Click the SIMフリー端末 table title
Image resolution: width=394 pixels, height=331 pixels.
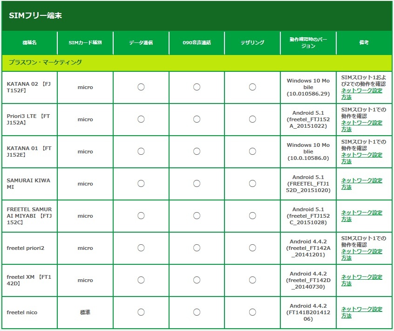click(x=35, y=15)
